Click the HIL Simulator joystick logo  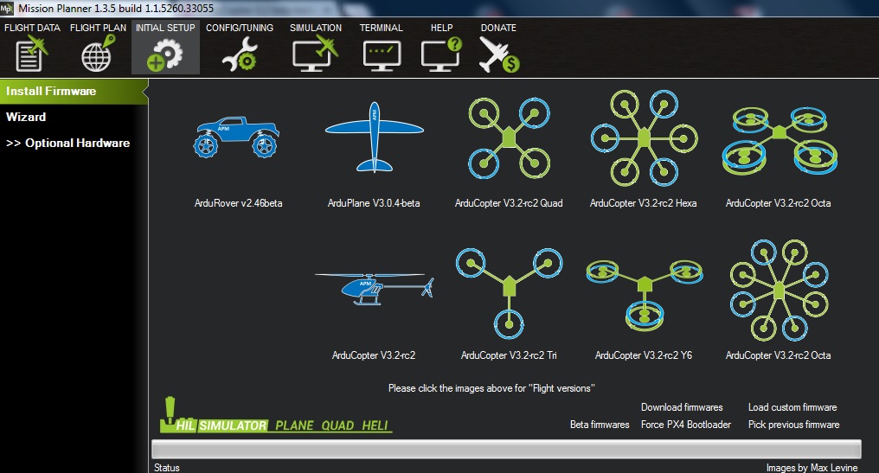[169, 415]
